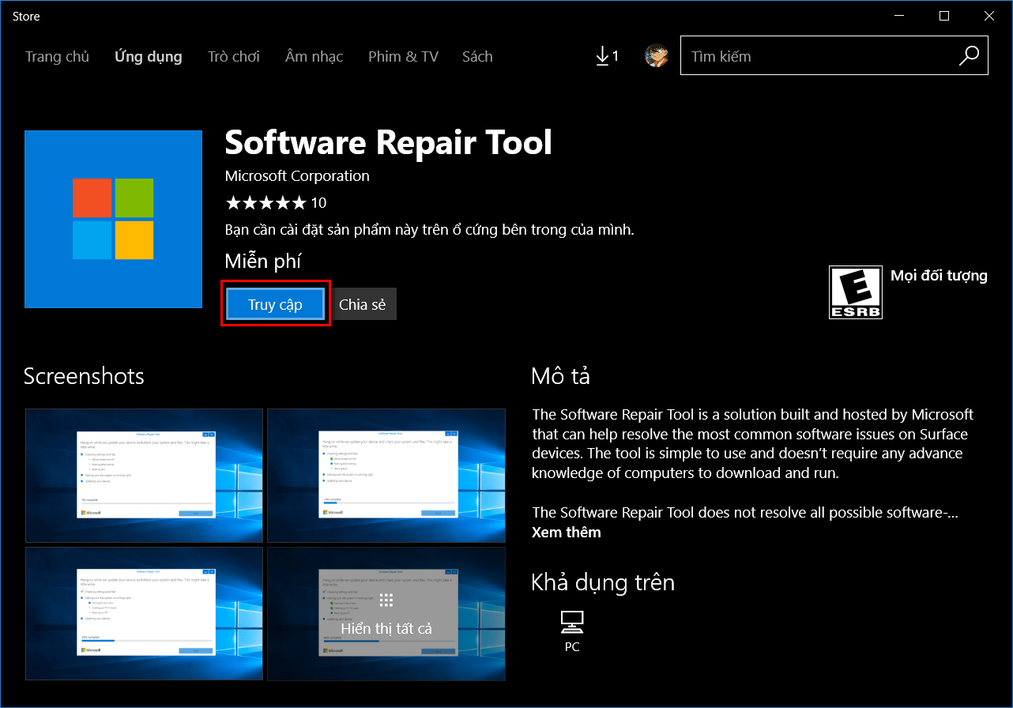1013x708 pixels.
Task: Open the Trò chơi section
Action: click(234, 56)
